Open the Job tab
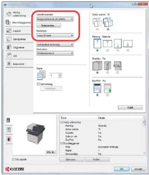The image size is (149, 175). pyautogui.click(x=19, y=56)
